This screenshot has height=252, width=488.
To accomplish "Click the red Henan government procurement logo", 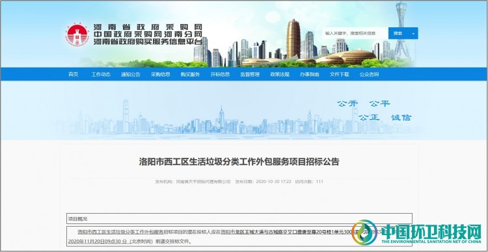I will (77, 35).
